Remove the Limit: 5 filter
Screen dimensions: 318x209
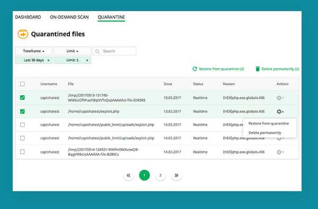tap(87, 60)
